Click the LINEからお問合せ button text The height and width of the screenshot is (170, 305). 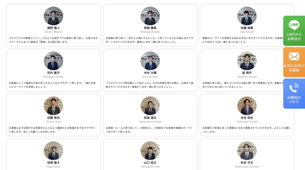[x=294, y=37]
